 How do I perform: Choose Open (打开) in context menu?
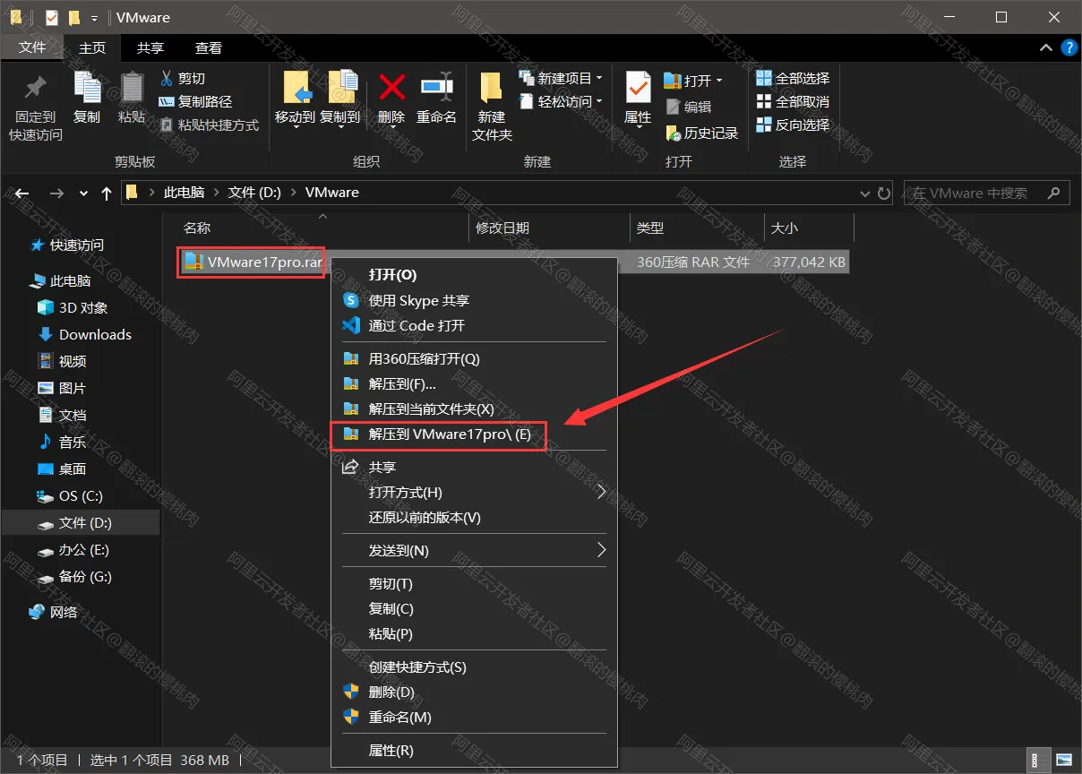[475, 275]
